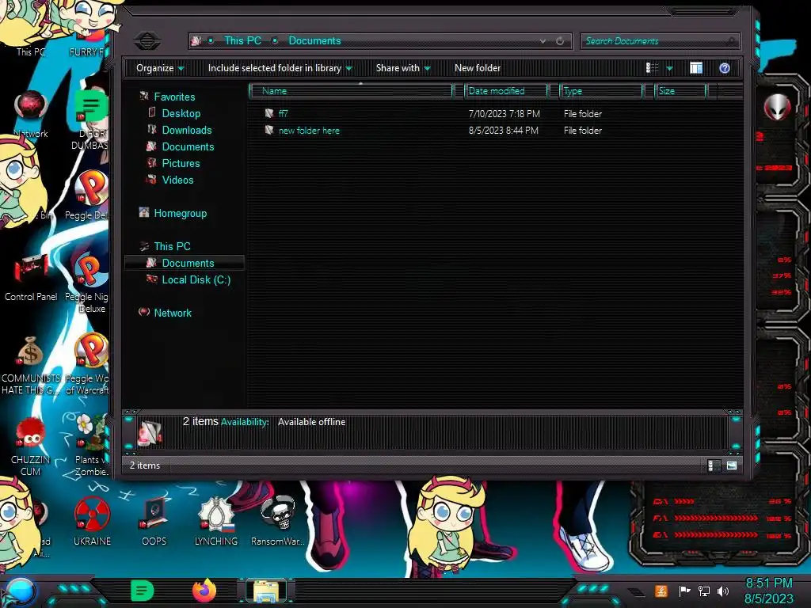Select the ff7 folder
Image resolution: width=811 pixels, height=608 pixels.
[283, 114]
